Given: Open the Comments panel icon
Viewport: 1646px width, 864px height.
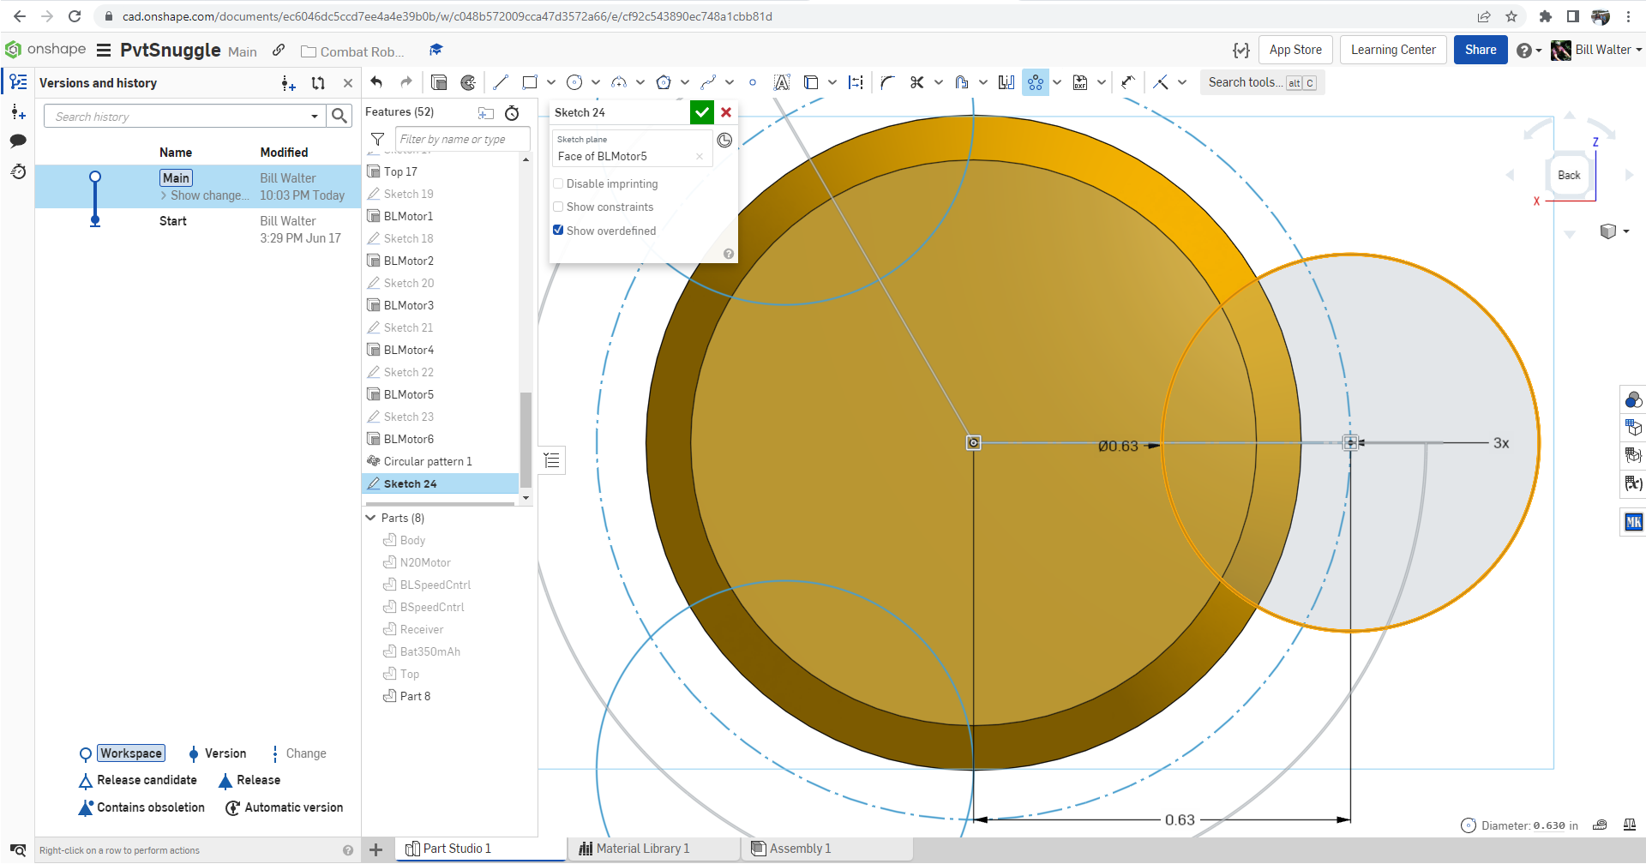Looking at the screenshot, I should click(18, 141).
